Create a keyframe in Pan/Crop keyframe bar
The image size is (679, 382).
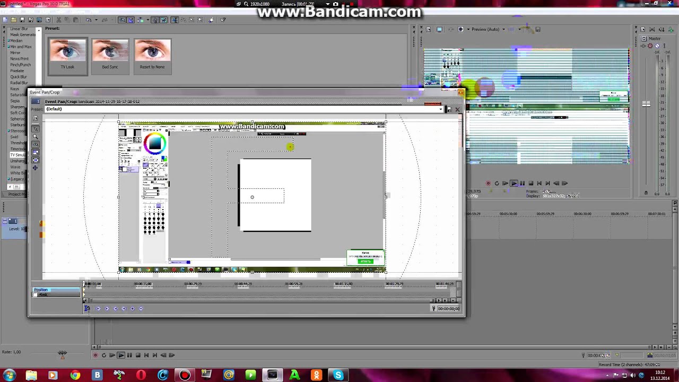(x=133, y=308)
